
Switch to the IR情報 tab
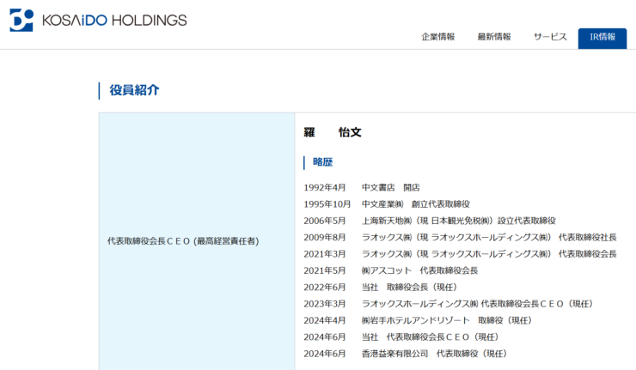602,38
